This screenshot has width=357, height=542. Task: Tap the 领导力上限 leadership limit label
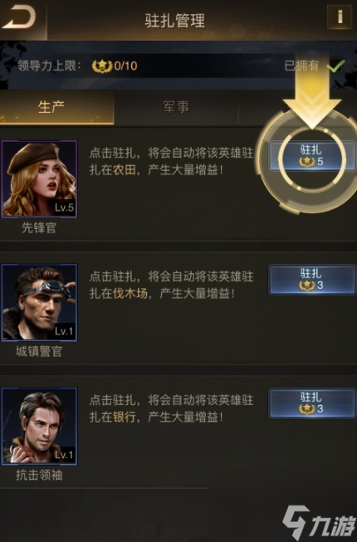[49, 66]
